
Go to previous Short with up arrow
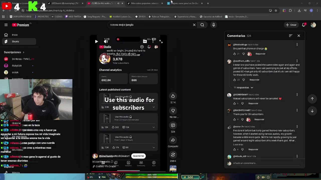[x=312, y=99]
